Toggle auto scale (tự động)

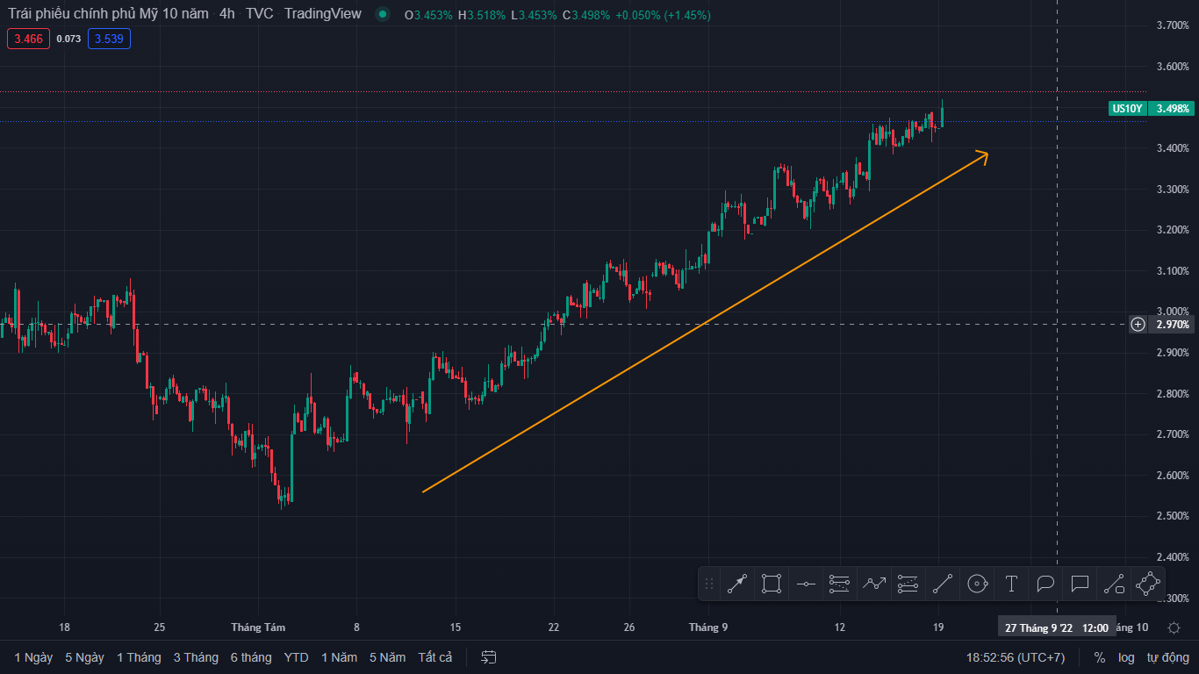tap(1167, 657)
